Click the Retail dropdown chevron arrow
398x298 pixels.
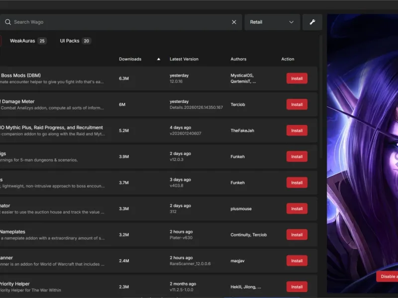point(292,22)
